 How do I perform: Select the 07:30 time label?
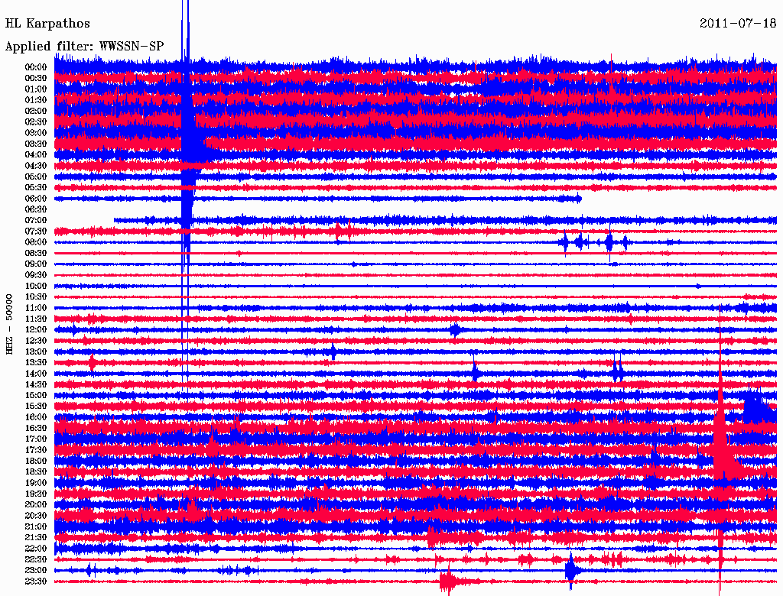36,231
